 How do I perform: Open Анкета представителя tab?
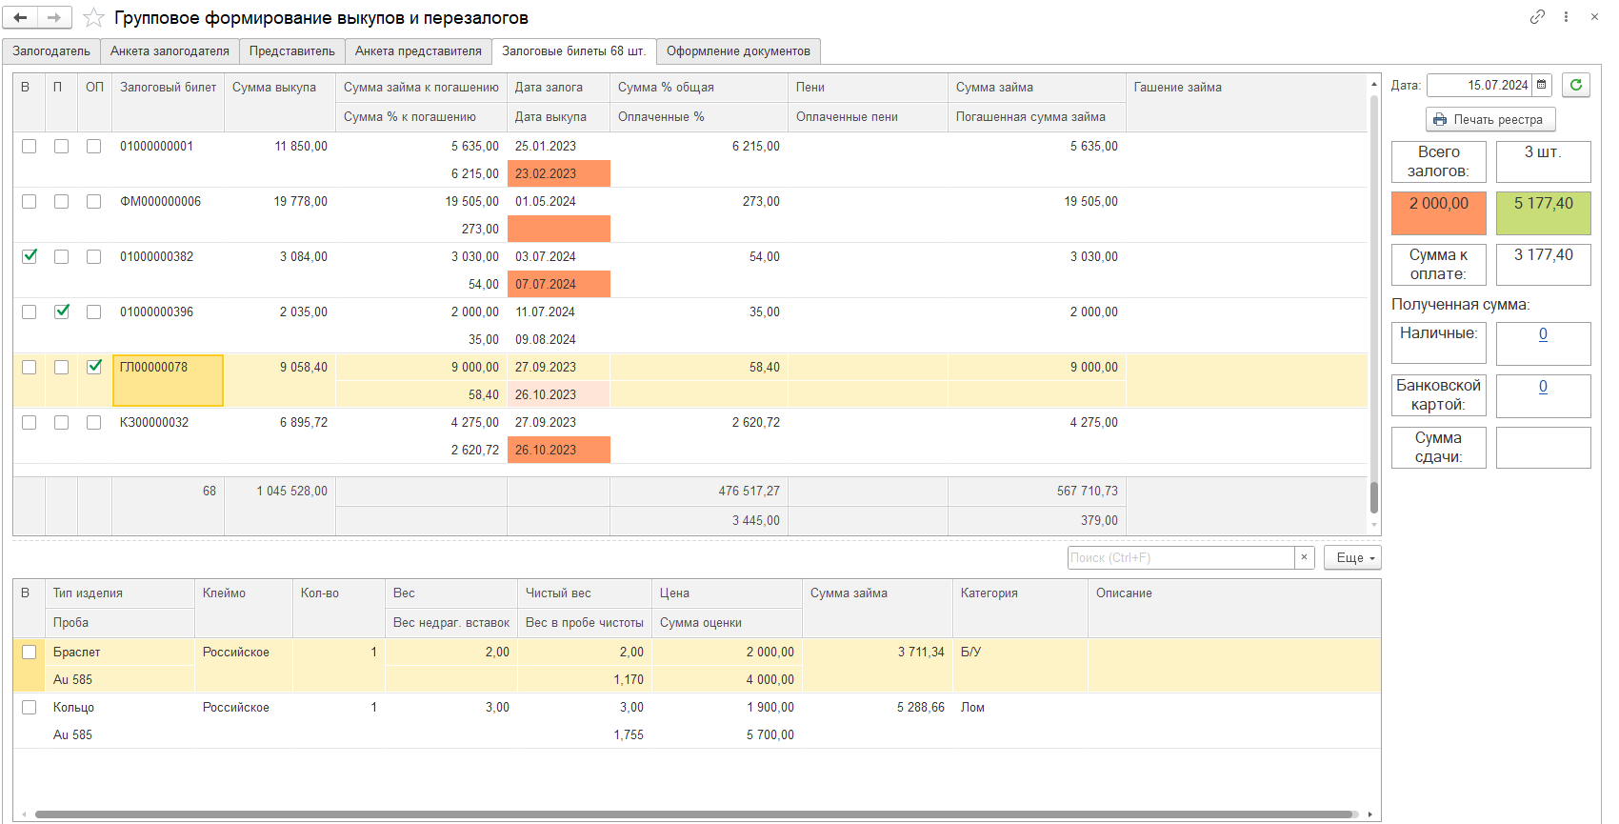pos(418,51)
